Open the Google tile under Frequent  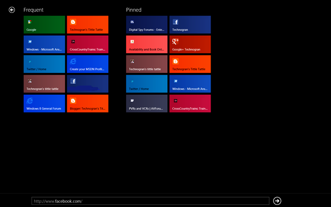point(44,24)
